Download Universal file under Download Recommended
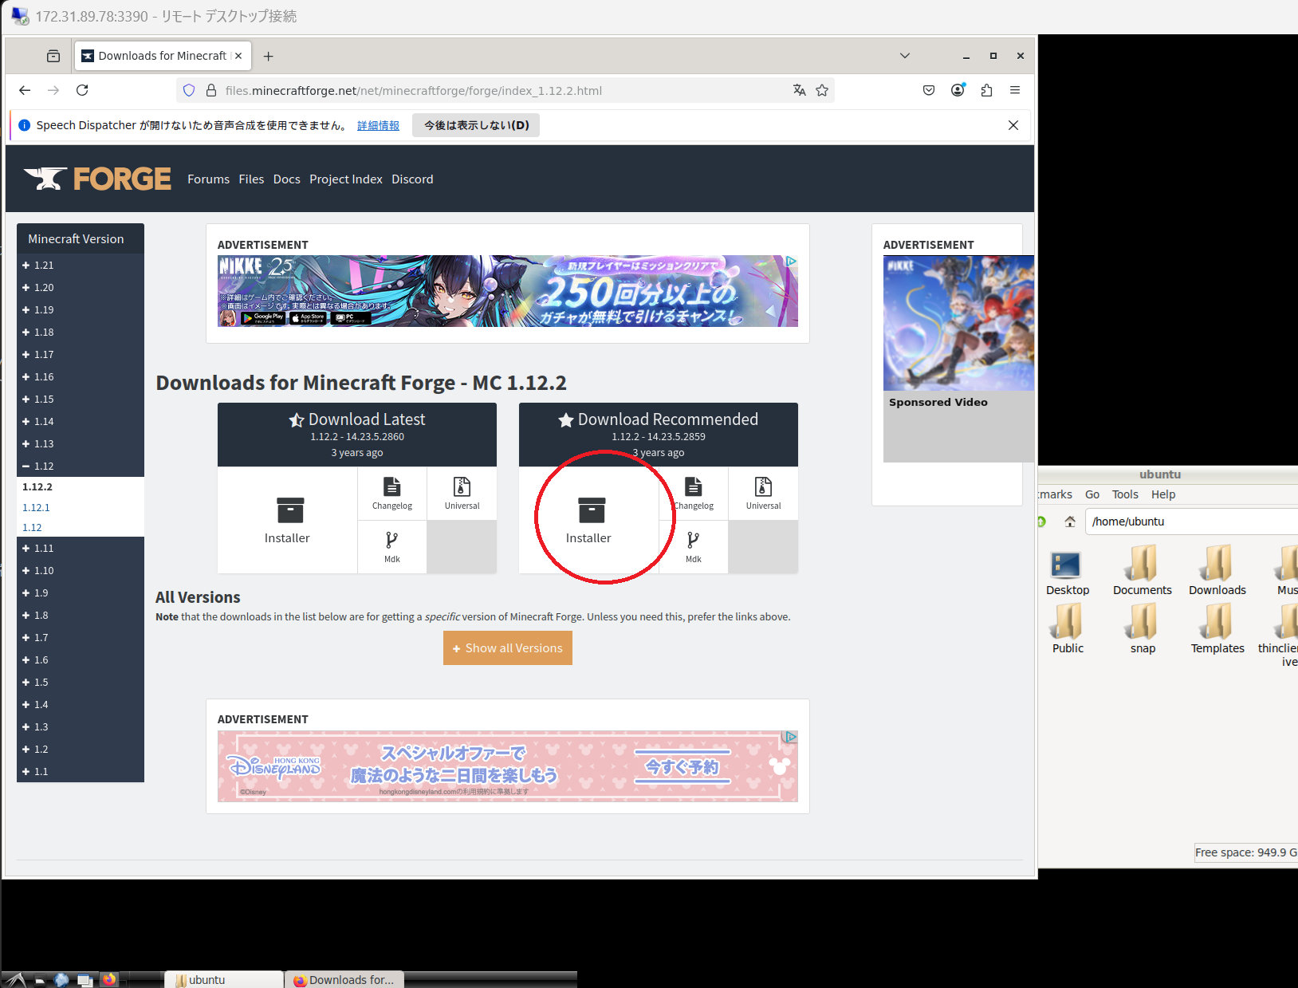Viewport: 1298px width, 988px height. tap(764, 494)
